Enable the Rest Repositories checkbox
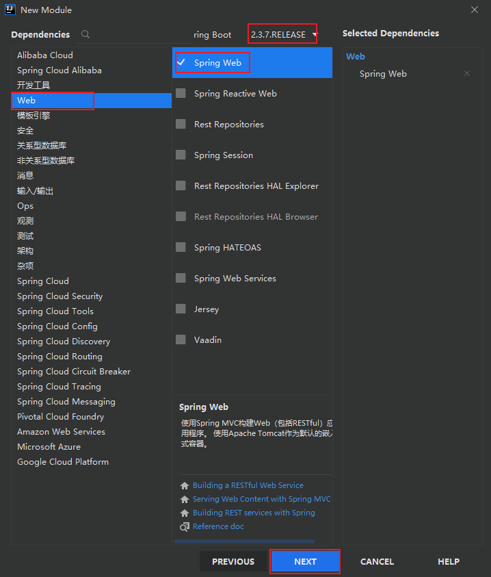The height and width of the screenshot is (577, 491). pyautogui.click(x=182, y=124)
